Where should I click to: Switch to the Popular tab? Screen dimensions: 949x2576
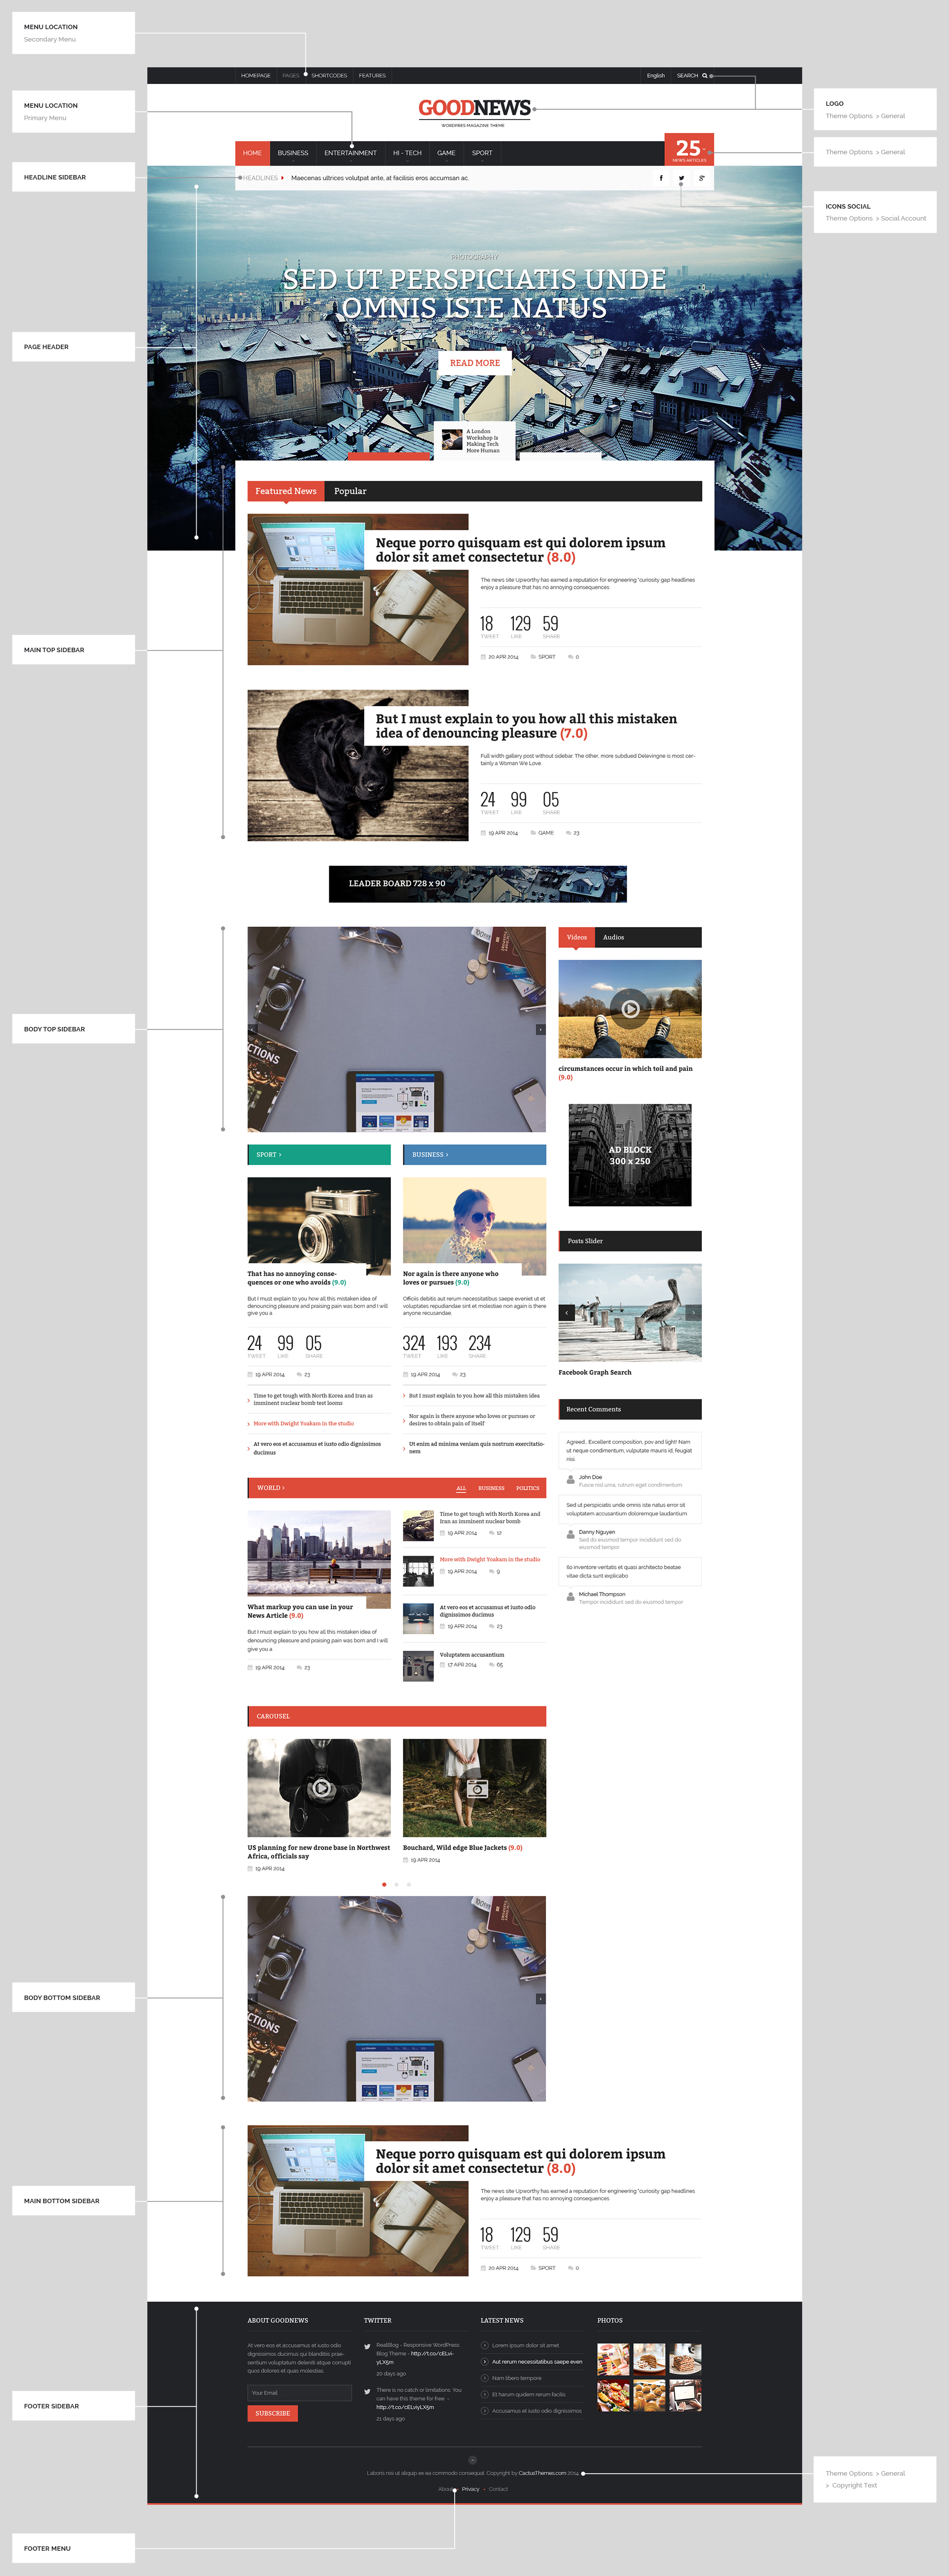pyautogui.click(x=350, y=491)
